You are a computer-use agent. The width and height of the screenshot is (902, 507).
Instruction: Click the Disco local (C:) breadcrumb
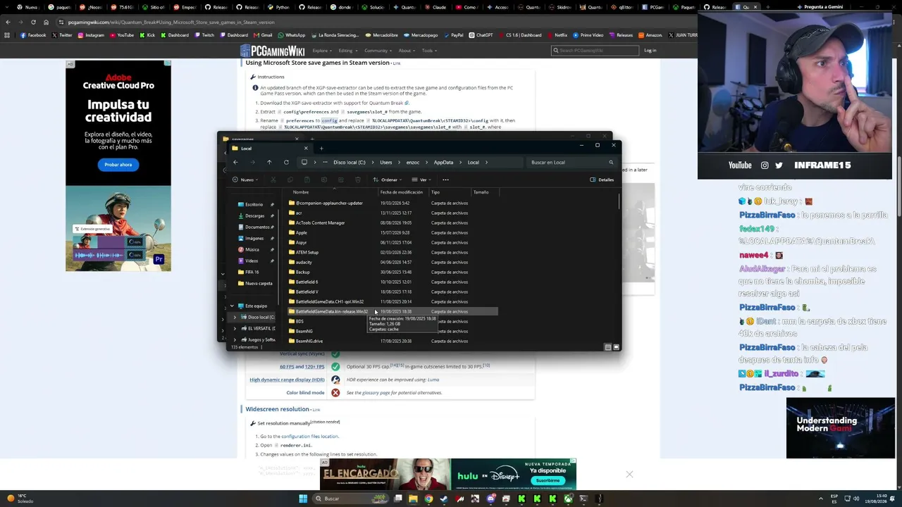pos(350,163)
